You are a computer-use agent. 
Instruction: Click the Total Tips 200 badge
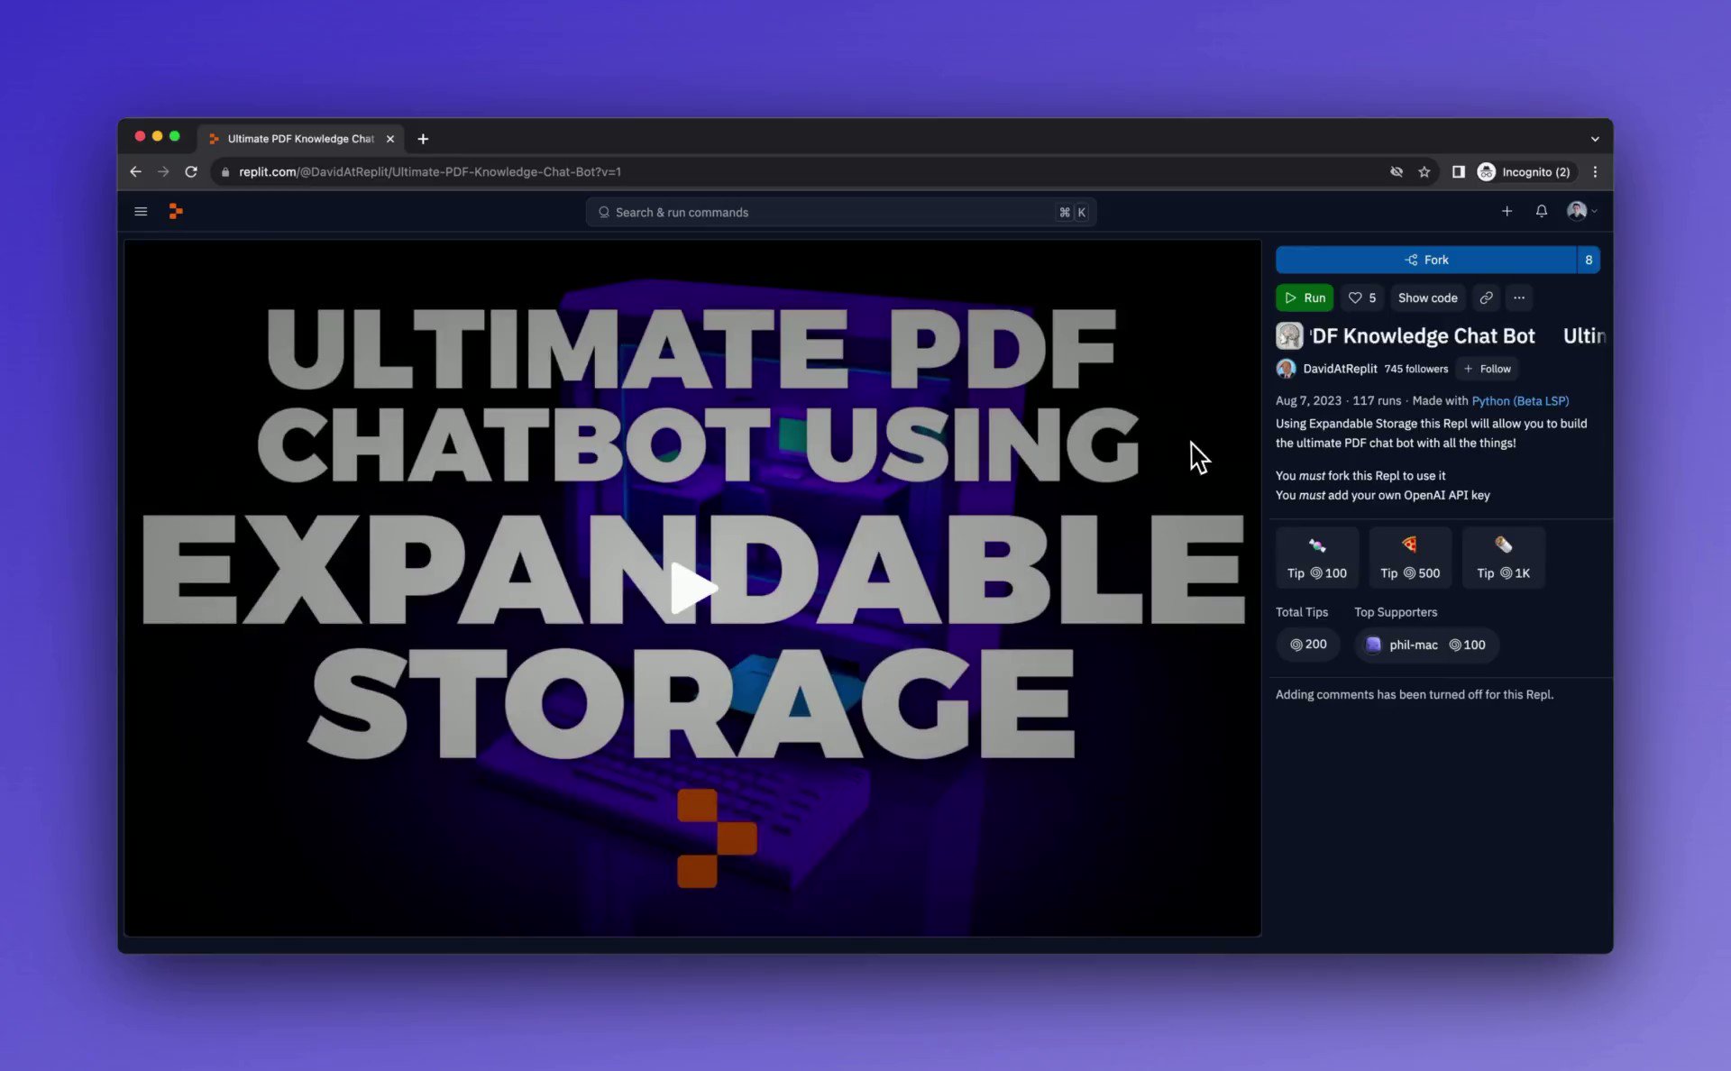1308,645
